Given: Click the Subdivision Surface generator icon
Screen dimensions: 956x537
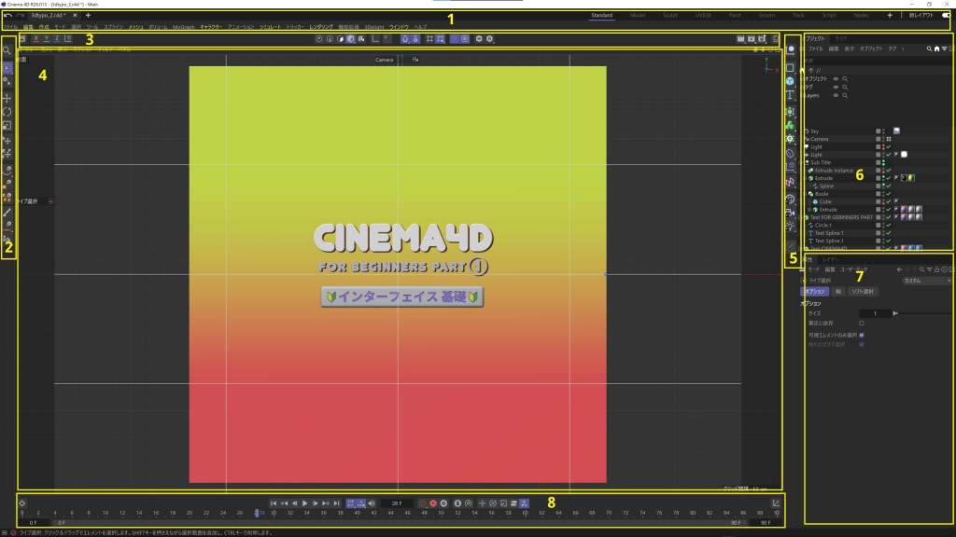Looking at the screenshot, I should click(x=790, y=112).
